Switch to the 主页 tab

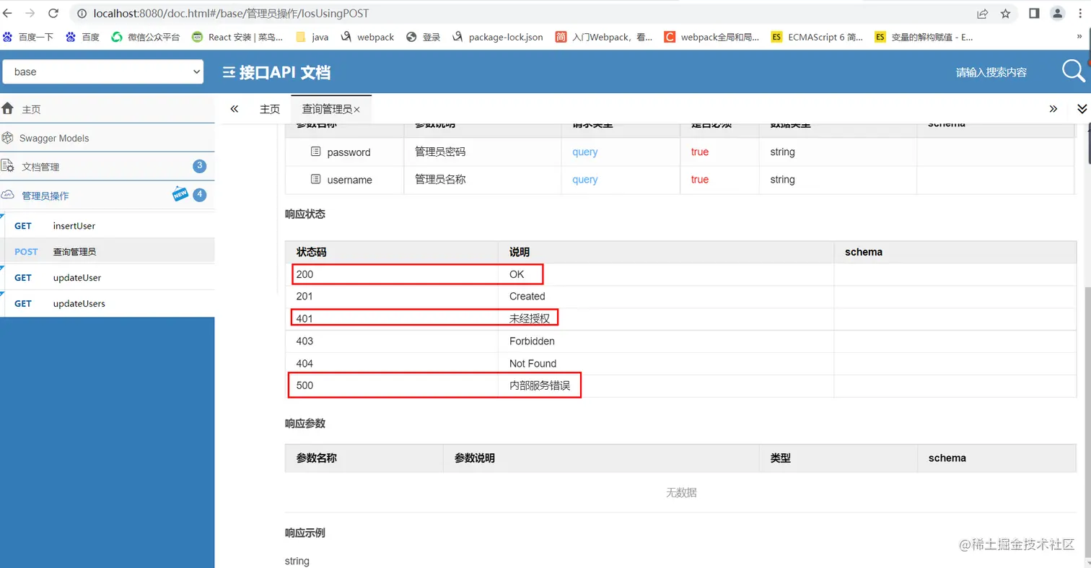click(270, 109)
